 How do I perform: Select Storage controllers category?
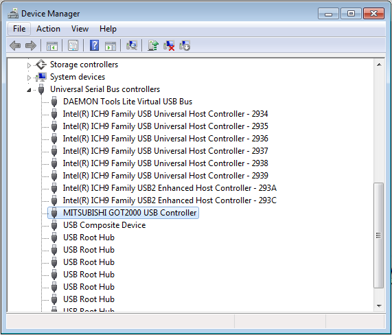(84, 65)
